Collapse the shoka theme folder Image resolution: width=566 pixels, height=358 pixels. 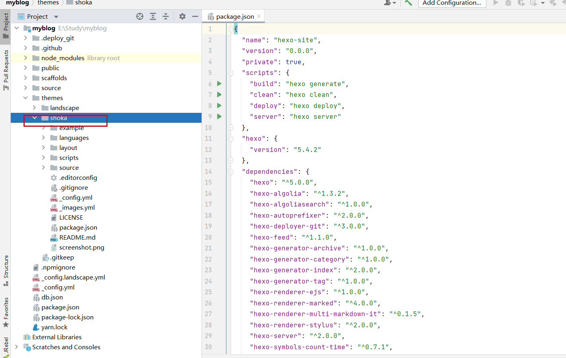34,118
